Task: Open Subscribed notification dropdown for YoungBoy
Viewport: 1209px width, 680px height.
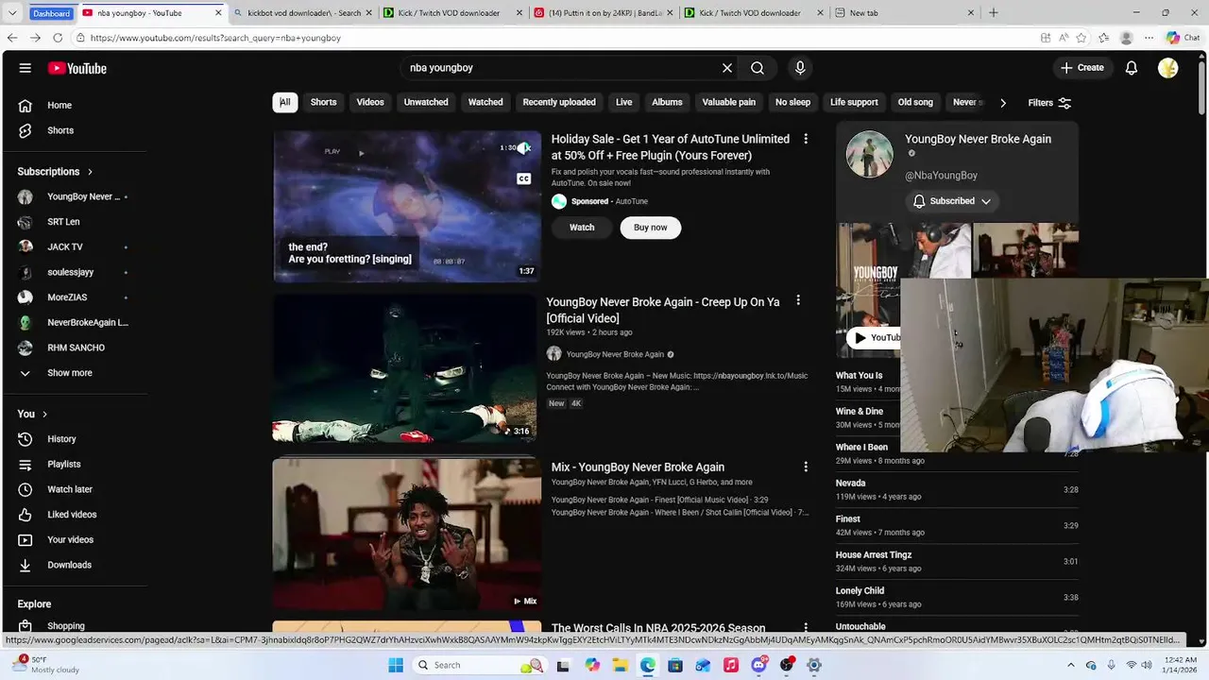Action: tap(952, 201)
